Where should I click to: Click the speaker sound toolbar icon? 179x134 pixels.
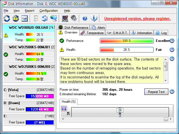tap(74, 18)
